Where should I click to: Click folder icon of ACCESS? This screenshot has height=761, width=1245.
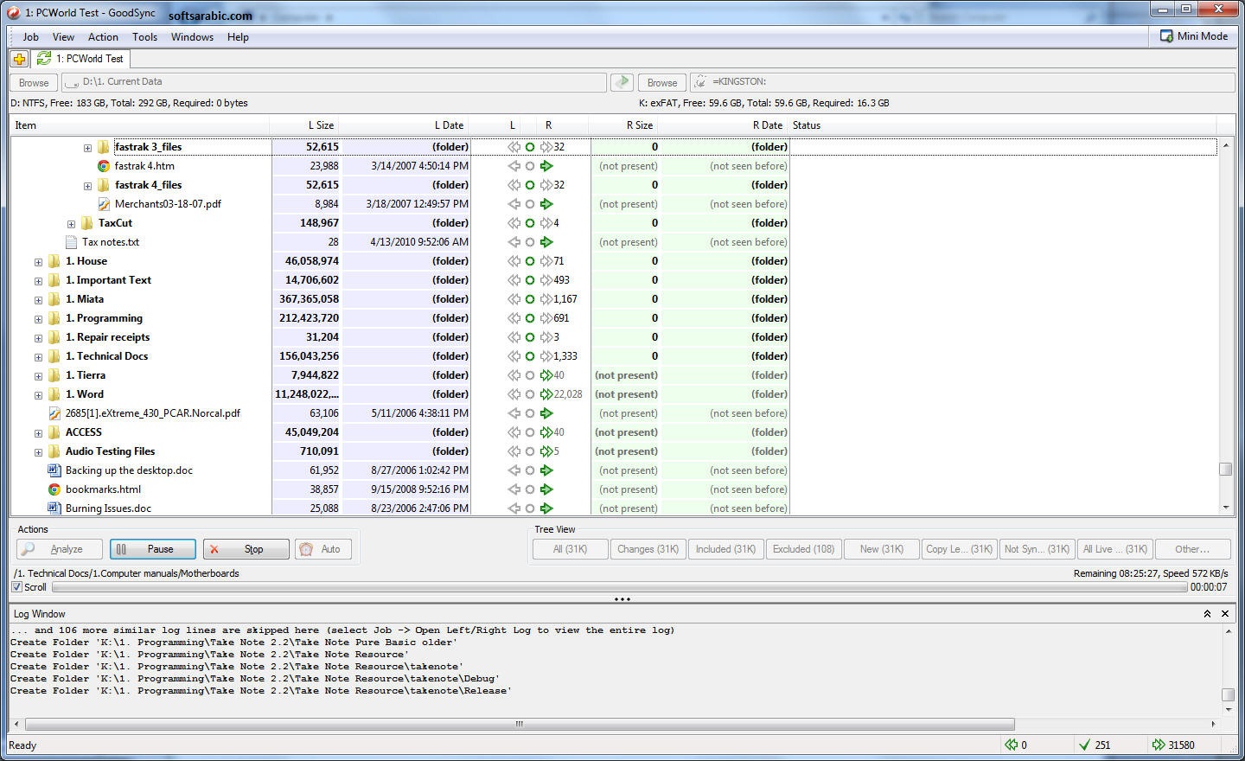pyautogui.click(x=54, y=432)
